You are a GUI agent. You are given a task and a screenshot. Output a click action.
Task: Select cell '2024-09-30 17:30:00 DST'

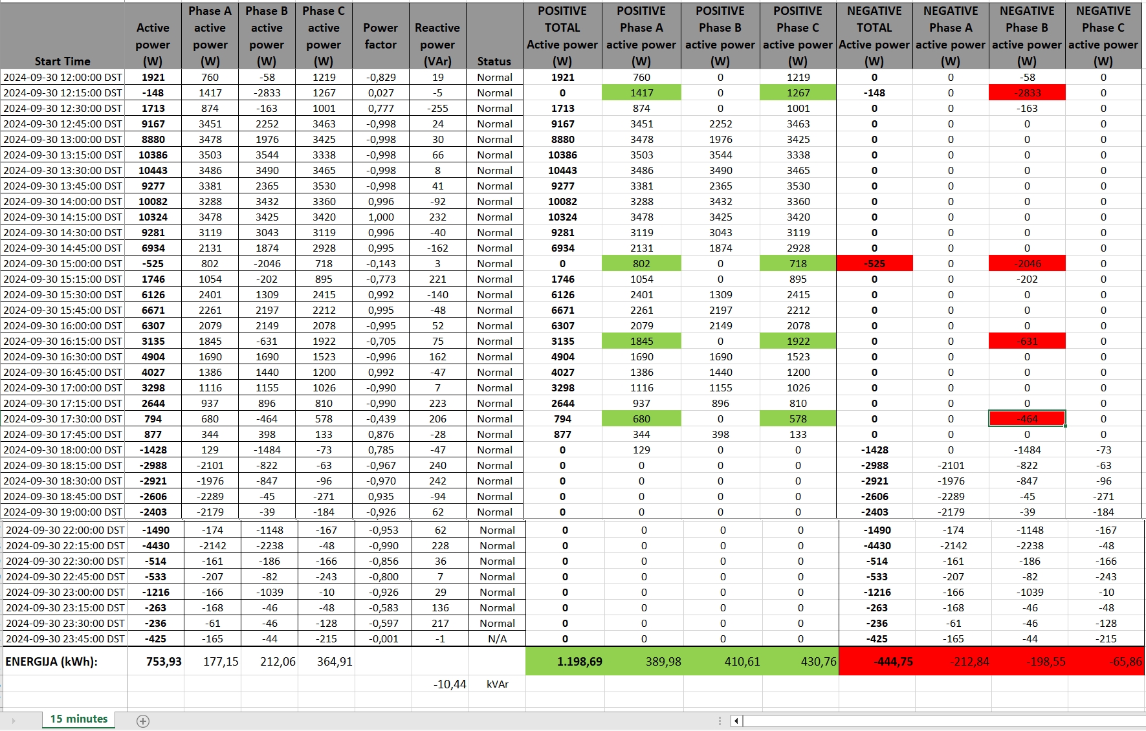(63, 419)
